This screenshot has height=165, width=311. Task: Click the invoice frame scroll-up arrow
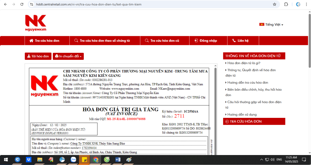click(216, 66)
